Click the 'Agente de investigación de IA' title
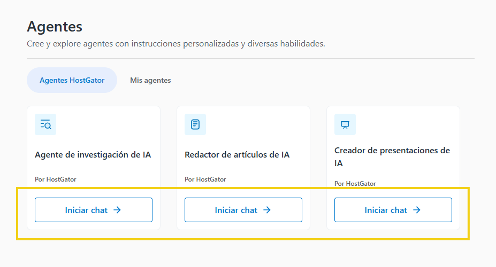496x267 pixels. (93, 155)
